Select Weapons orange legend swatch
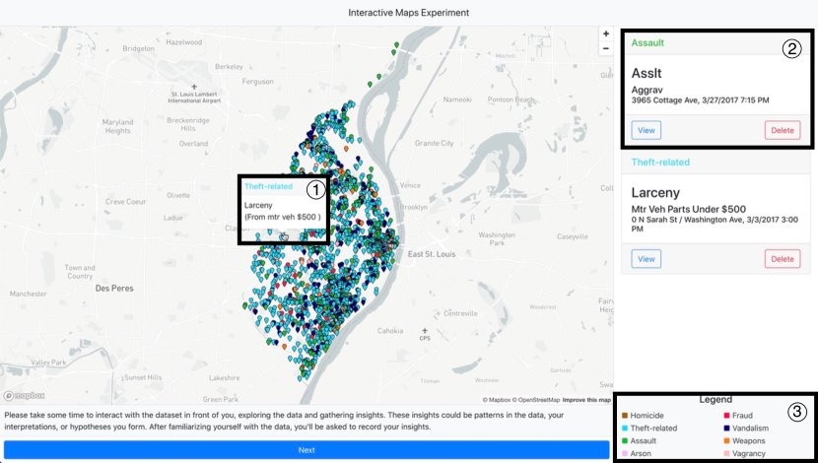This screenshot has height=463, width=818. coord(726,441)
